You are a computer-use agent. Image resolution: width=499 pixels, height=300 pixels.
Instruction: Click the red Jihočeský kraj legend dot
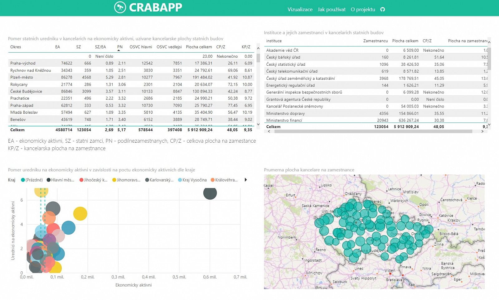[81, 180]
